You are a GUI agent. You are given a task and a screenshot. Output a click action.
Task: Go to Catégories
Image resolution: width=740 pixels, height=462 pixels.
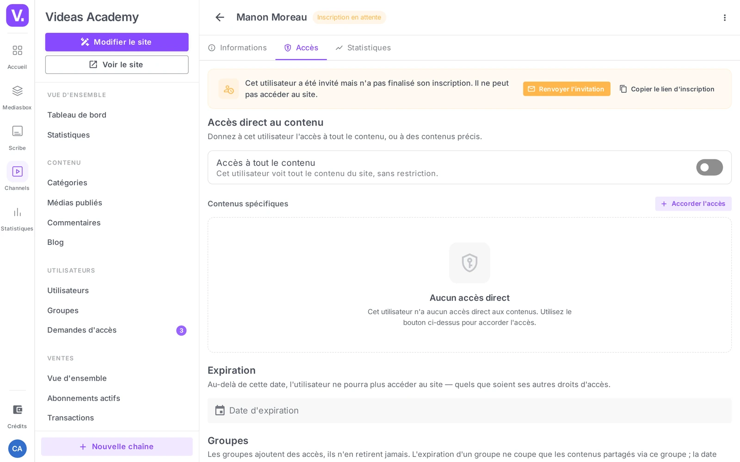[x=67, y=183]
